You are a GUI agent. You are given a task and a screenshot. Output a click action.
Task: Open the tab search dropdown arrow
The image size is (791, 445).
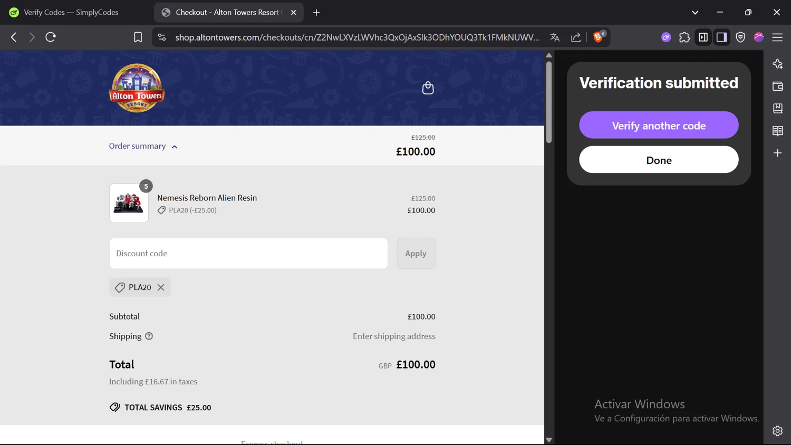click(x=695, y=12)
